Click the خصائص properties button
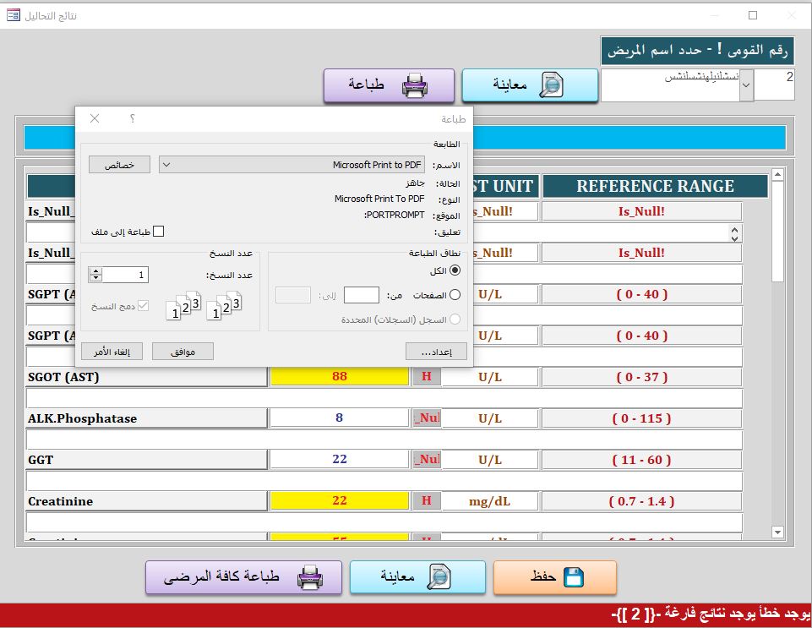Viewport: 812px width, 628px height. 119,165
